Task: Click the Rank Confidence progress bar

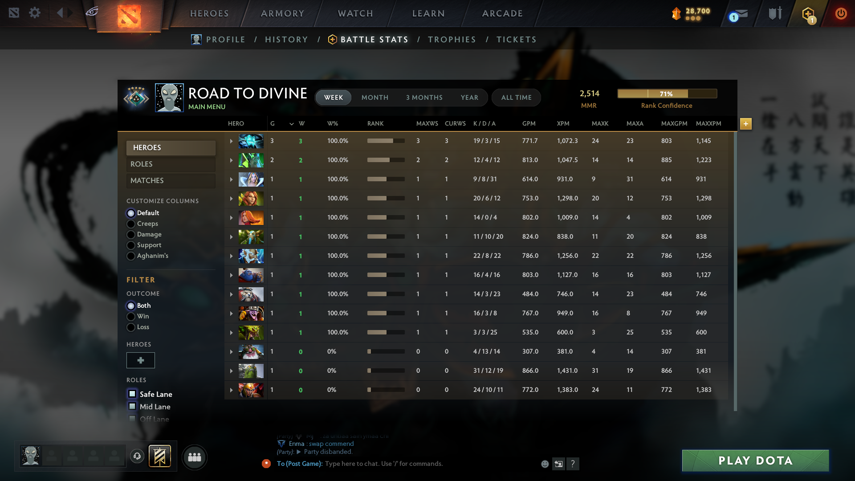Action: 667,94
